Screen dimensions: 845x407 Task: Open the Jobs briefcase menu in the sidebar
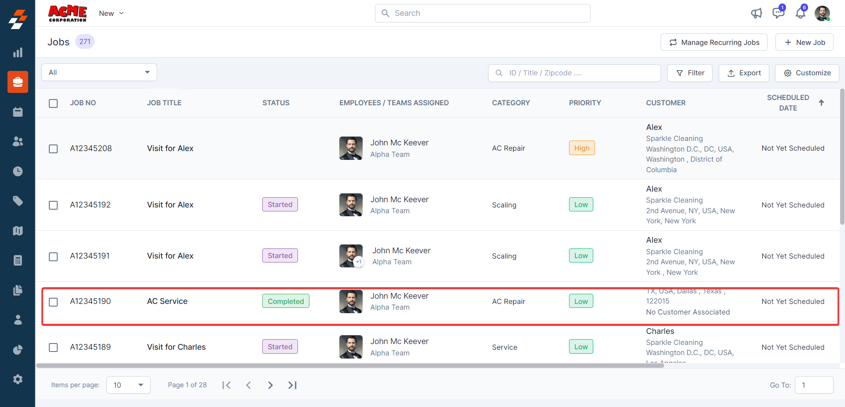18,82
